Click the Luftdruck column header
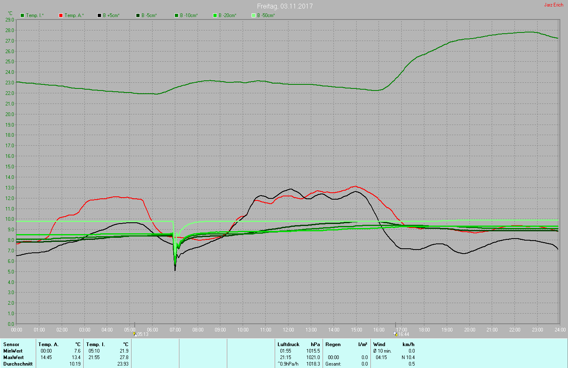Screen dimensions: 568x368 coord(288,344)
